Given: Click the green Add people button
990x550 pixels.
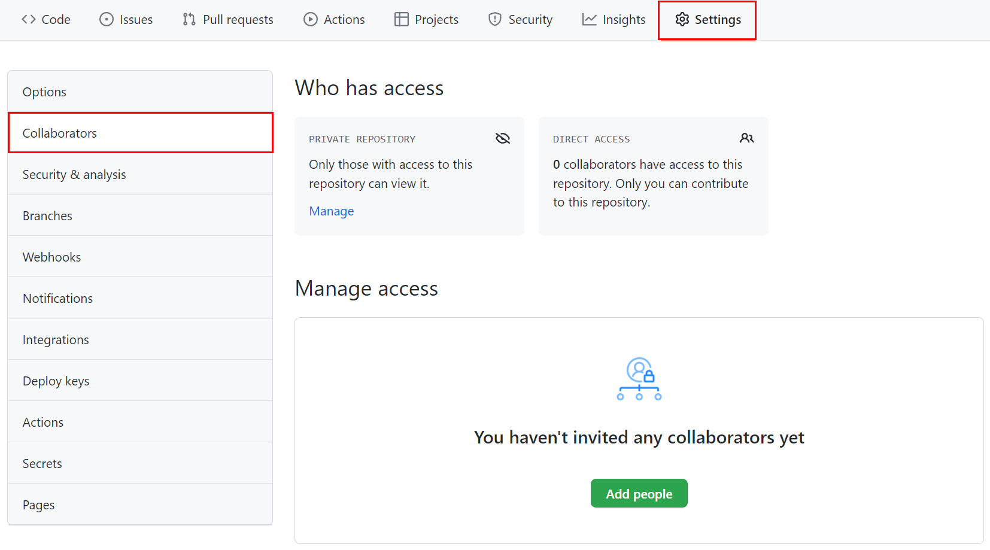Looking at the screenshot, I should (x=639, y=493).
